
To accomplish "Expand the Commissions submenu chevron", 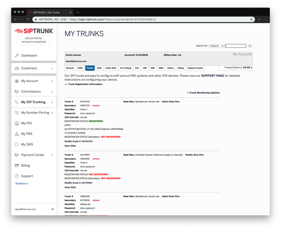I will 52,92.
